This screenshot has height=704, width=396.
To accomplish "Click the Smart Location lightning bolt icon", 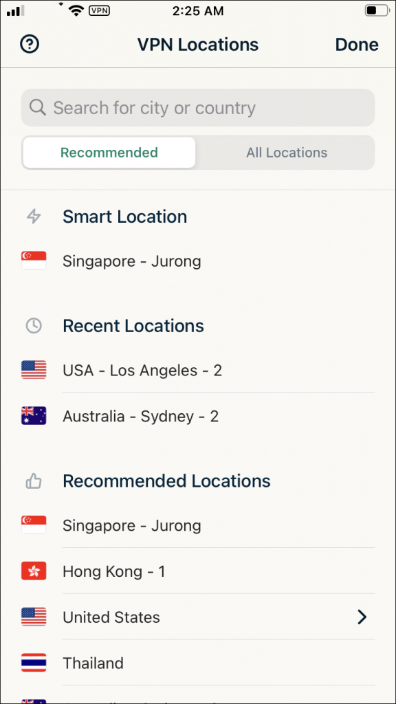I will tap(33, 216).
